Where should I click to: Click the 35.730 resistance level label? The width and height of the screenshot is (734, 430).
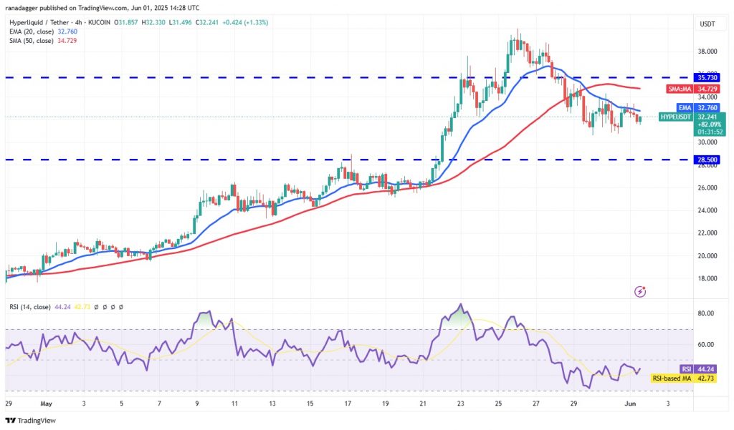[x=707, y=77]
